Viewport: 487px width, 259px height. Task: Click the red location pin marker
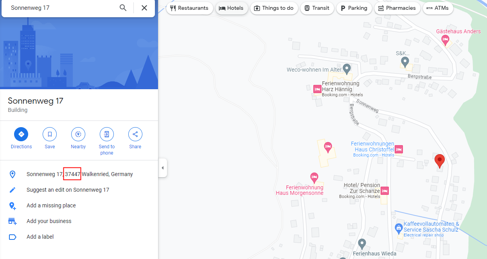[x=440, y=160]
